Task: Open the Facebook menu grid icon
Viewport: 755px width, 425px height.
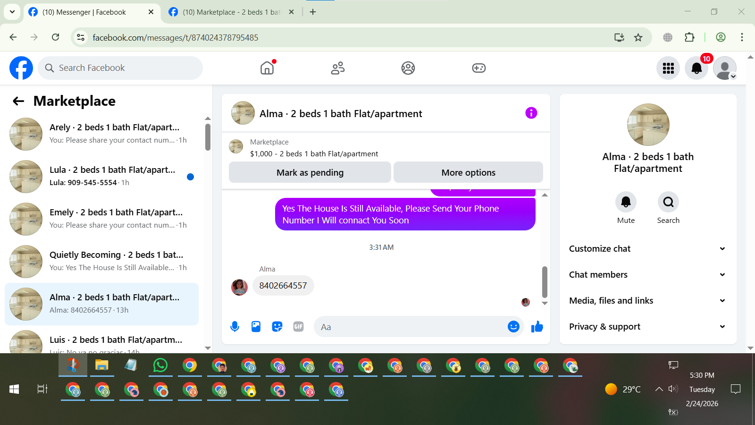Action: click(668, 68)
